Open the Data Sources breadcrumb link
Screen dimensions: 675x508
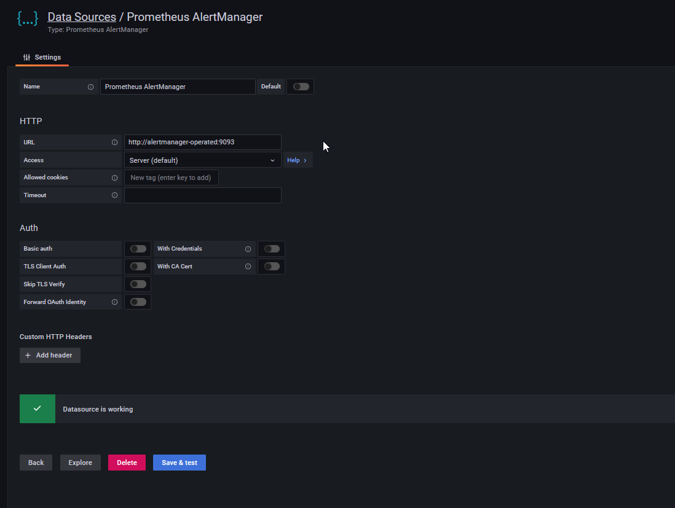click(82, 17)
